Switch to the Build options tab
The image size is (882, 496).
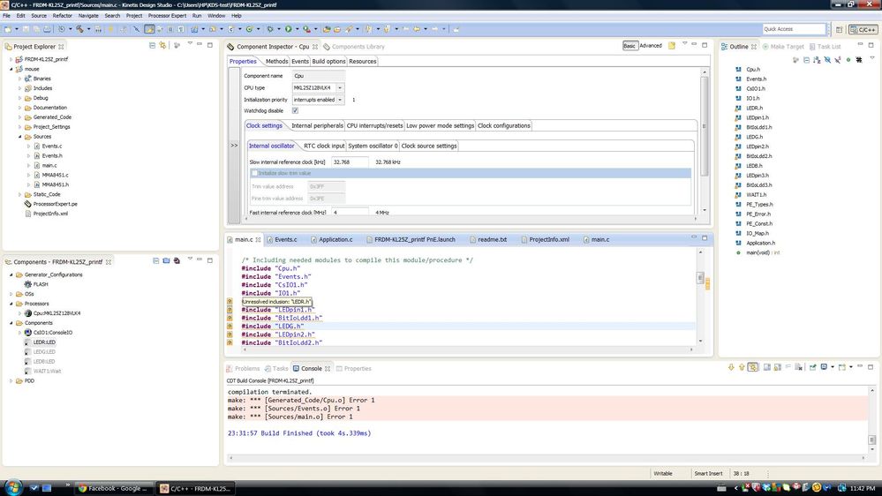coord(328,61)
